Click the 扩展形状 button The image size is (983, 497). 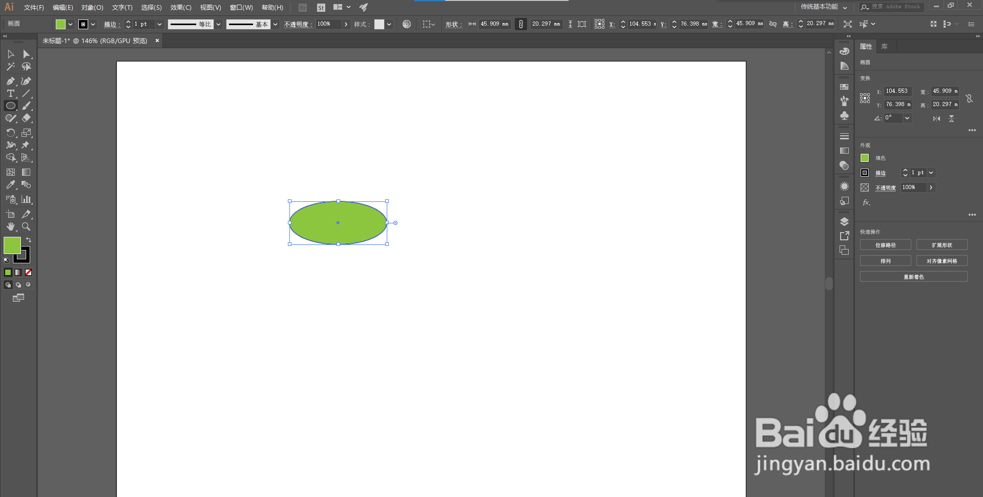click(942, 245)
